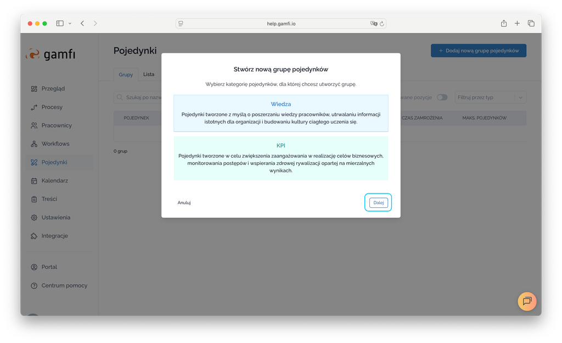Image resolution: width=562 pixels, height=343 pixels.
Task: Toggle the archived positions switch
Action: (x=442, y=97)
